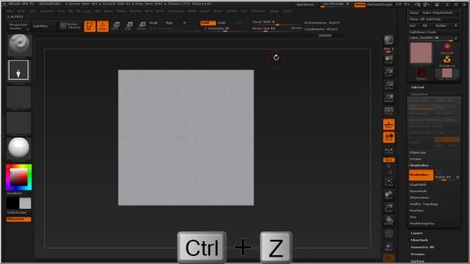Select the small cube ShadowBox tool thumbnail
Image resolution: width=470 pixels, height=264 pixels.
447,74
